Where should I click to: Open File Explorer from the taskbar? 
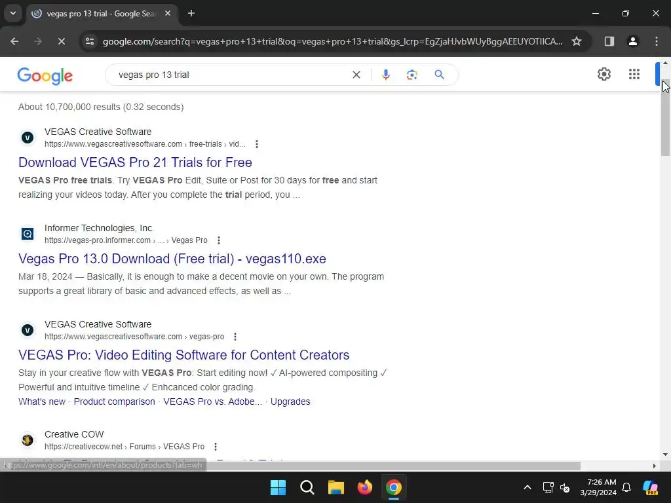[336, 487]
